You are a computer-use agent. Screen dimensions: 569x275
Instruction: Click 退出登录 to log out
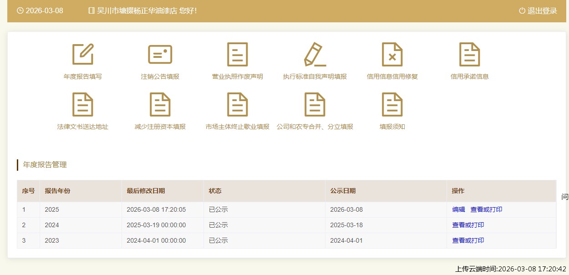tap(538, 11)
